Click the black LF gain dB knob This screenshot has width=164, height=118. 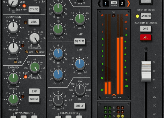58,100
